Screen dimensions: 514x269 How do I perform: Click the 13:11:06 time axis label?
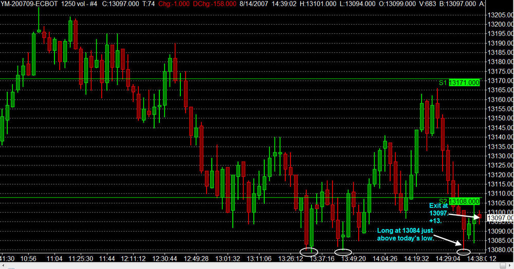259,259
